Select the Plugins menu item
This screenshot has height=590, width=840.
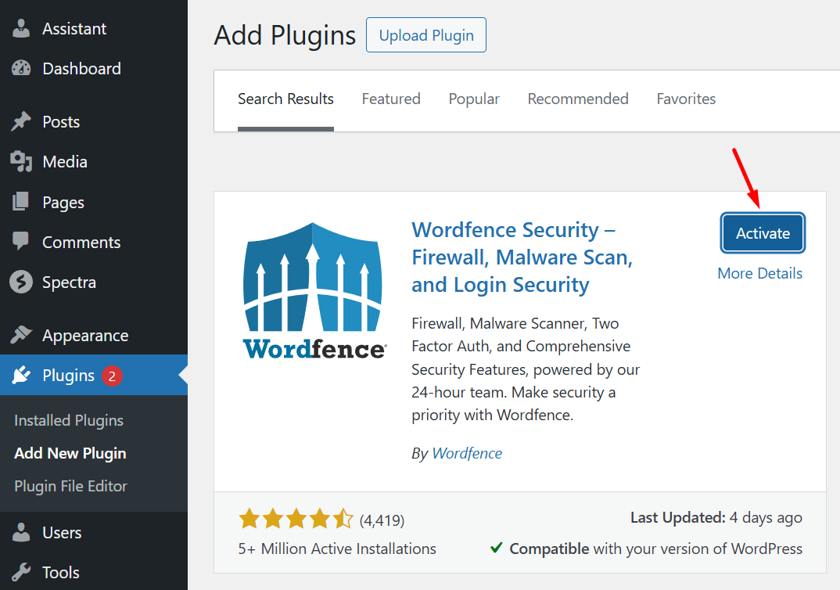coord(94,375)
